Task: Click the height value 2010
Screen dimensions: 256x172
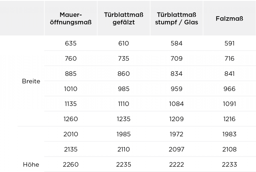Action: pos(71,134)
